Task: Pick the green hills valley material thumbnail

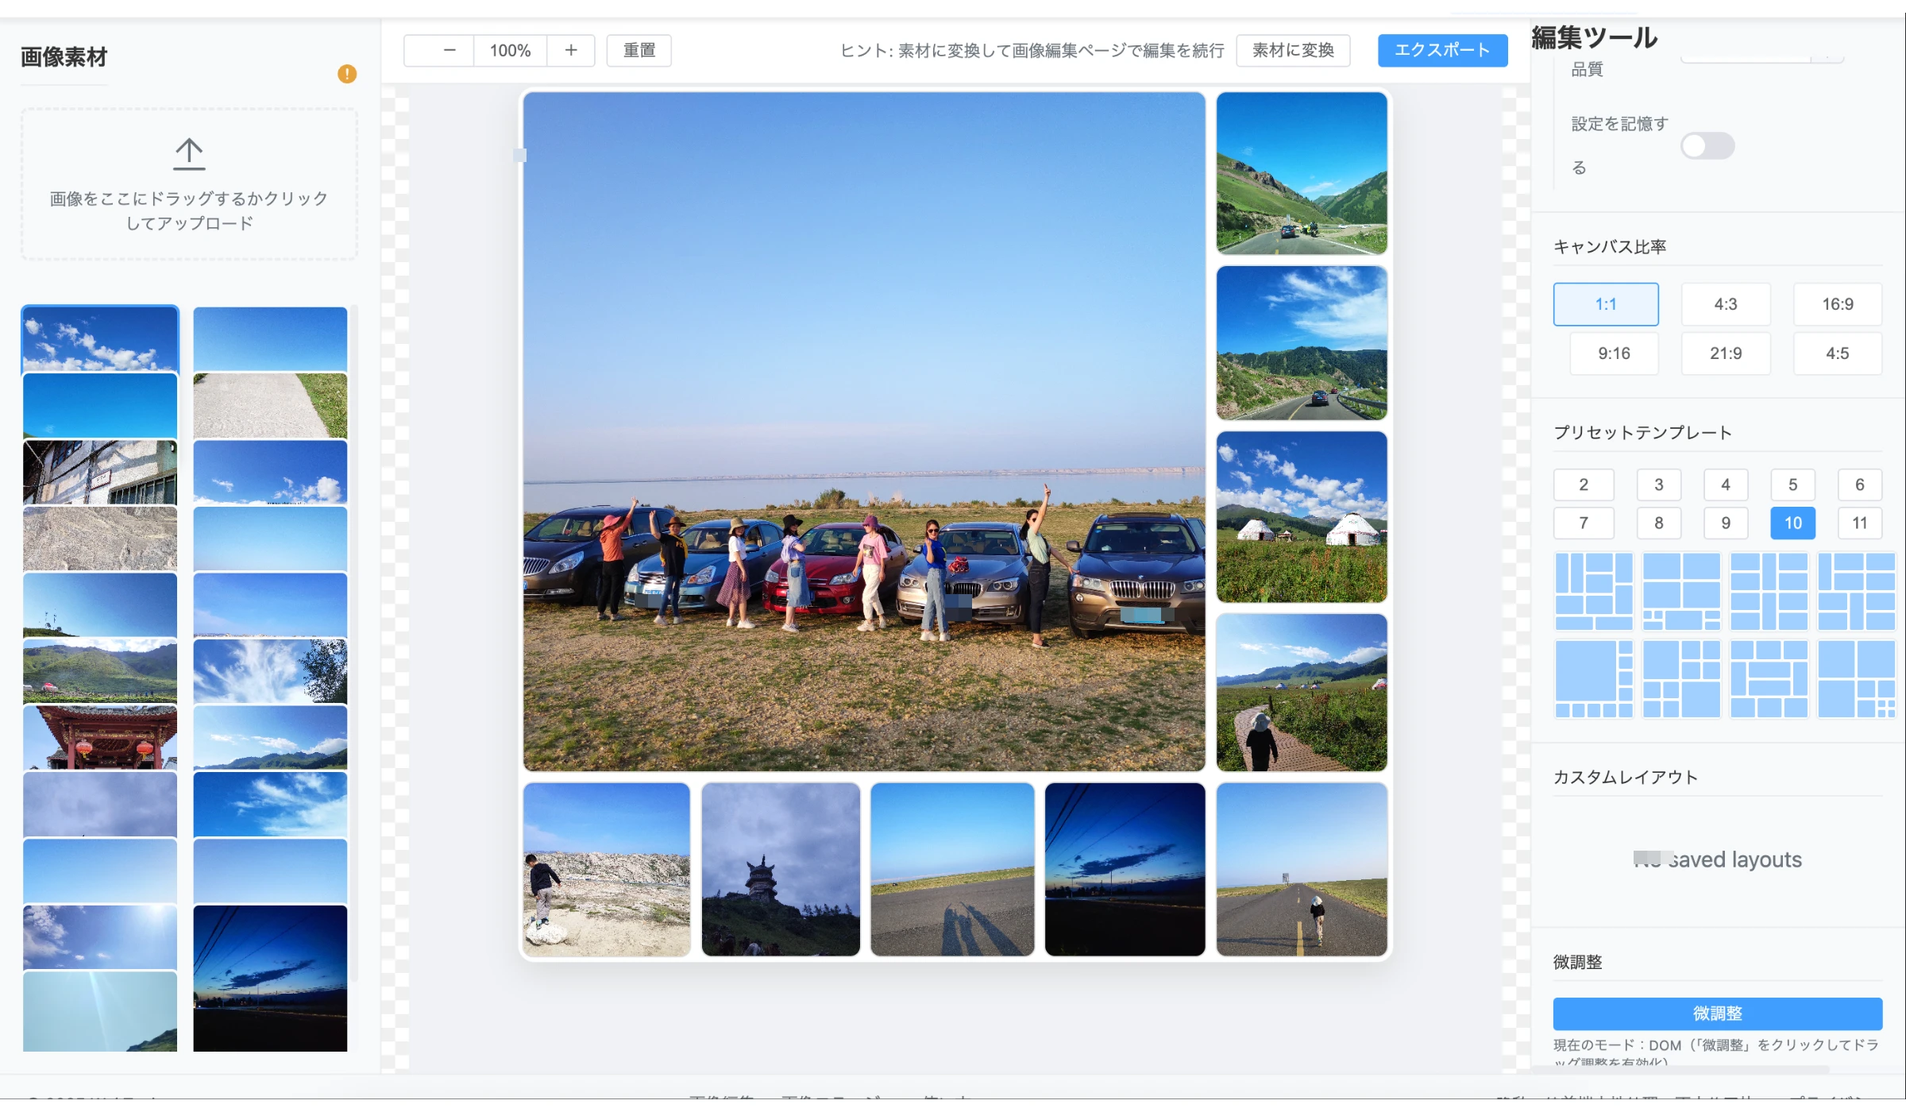Action: coord(100,671)
